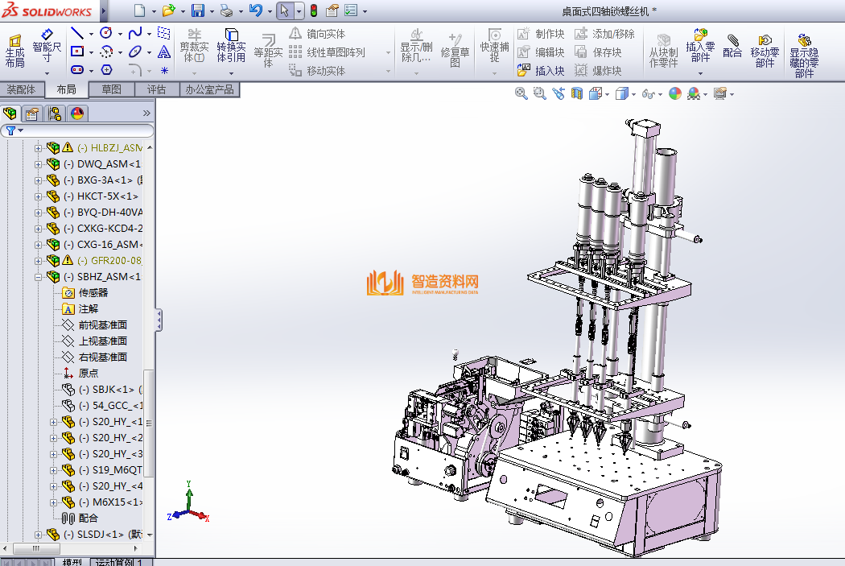Screen dimensions: 845x566
Task: Collapse the SBHZ_ASM tree node
Action: tap(38, 277)
